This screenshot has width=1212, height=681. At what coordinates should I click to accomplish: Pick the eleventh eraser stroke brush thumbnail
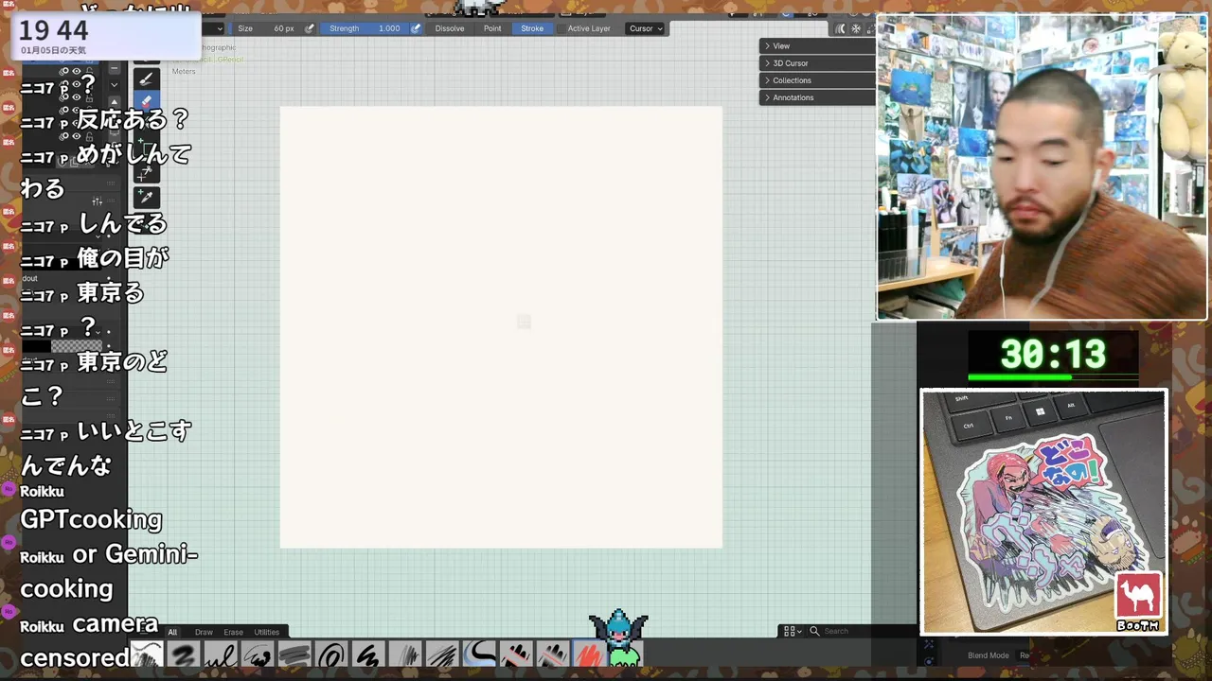(516, 655)
